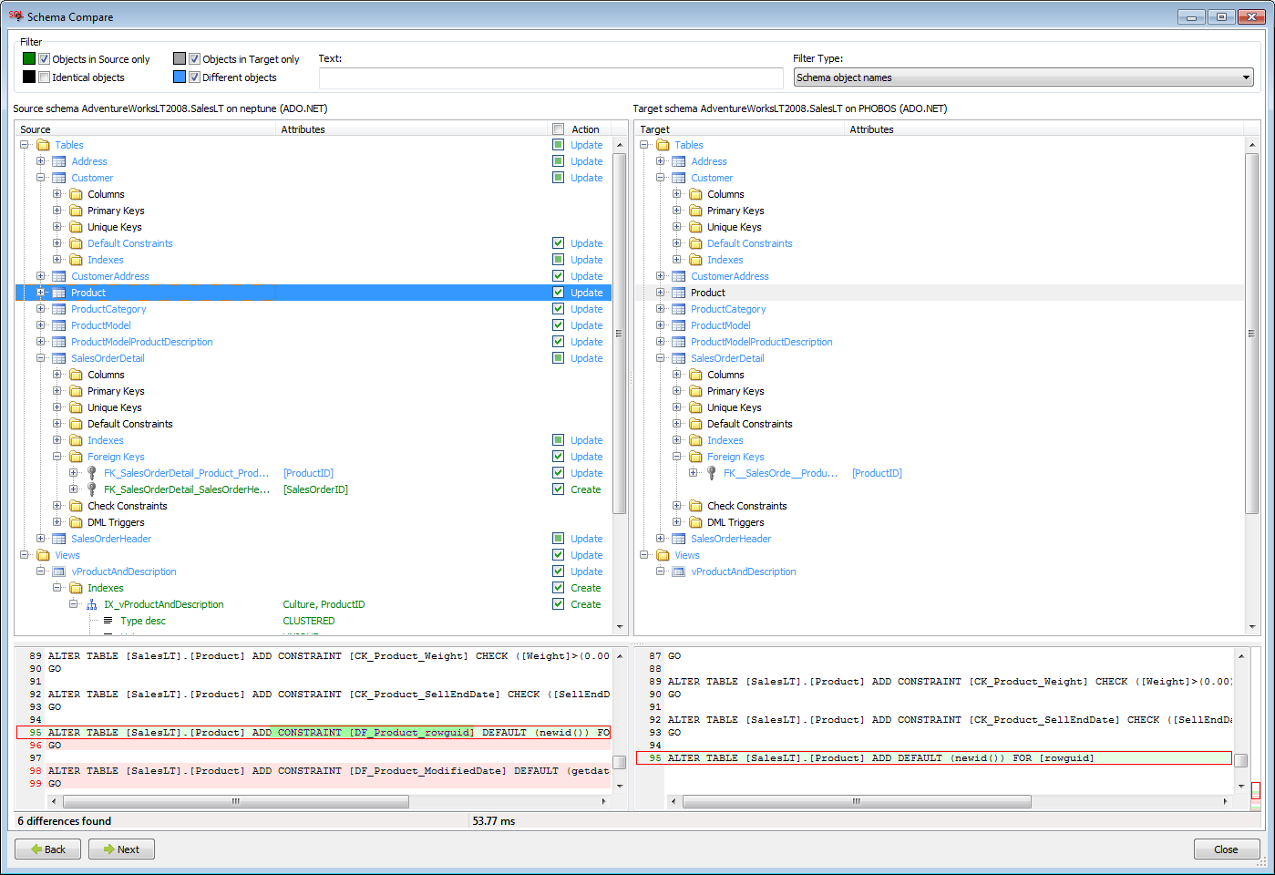This screenshot has width=1275, height=875.
Task: Click the vProductAndDescription view icon in Target
Action: tap(679, 571)
